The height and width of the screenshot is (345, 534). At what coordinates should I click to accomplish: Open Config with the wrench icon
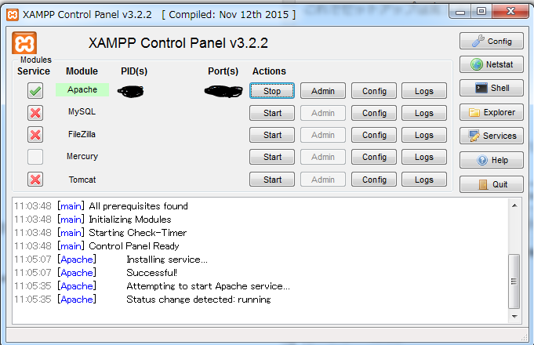tap(491, 42)
